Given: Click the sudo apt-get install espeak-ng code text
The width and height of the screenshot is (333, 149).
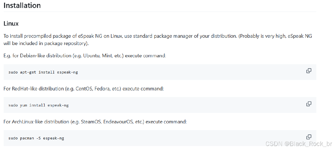Looking at the screenshot, I should (43, 72).
